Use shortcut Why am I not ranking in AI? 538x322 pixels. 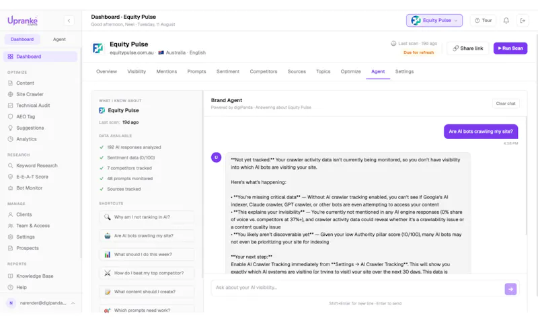pos(147,217)
